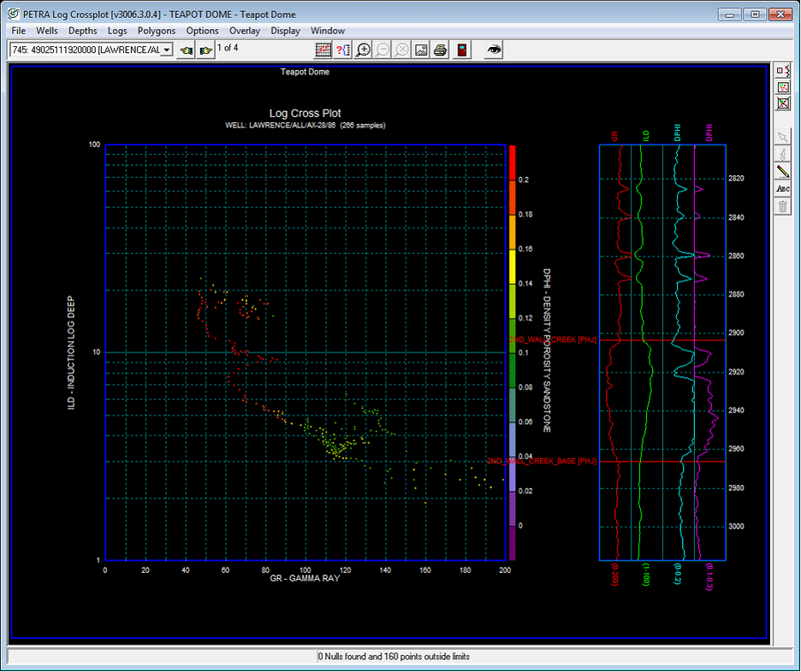Click the next well hand arrow

point(205,50)
